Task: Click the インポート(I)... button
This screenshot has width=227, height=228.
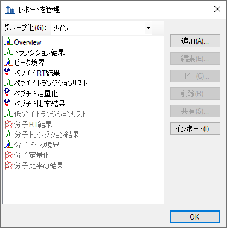Action: coord(195,129)
